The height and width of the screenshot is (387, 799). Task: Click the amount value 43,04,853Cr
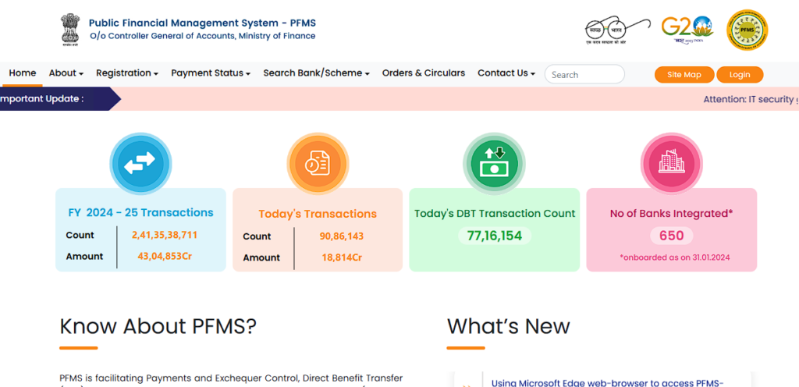click(x=165, y=256)
